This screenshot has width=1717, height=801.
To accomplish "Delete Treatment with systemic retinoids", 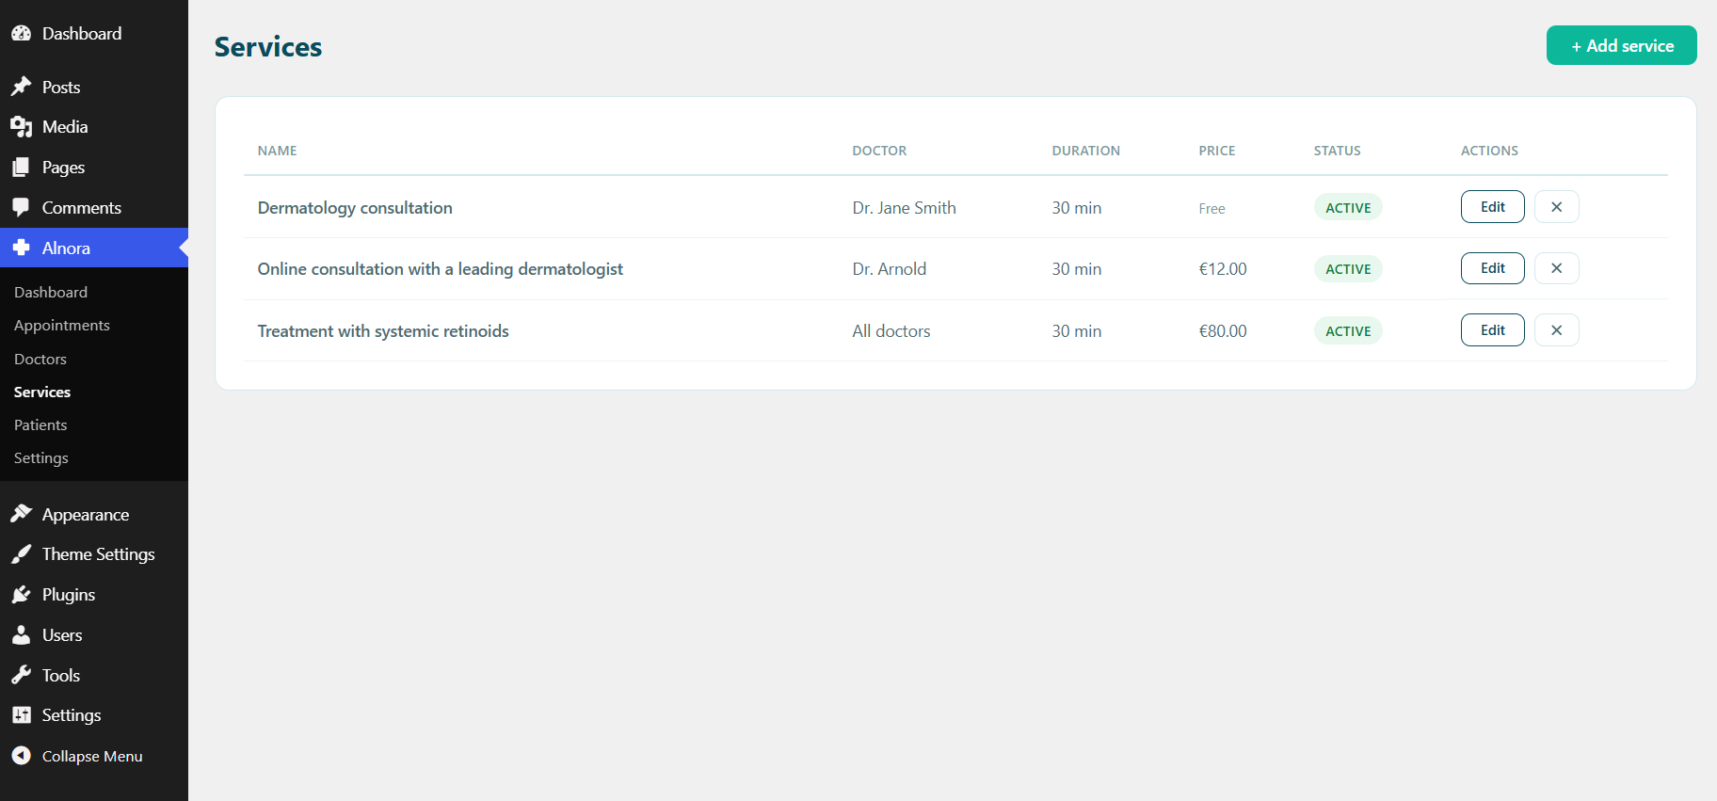I will click(x=1556, y=330).
